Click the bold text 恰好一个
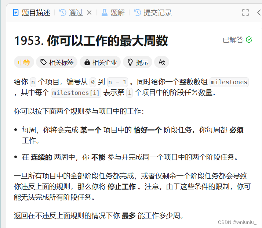 (x=148, y=130)
